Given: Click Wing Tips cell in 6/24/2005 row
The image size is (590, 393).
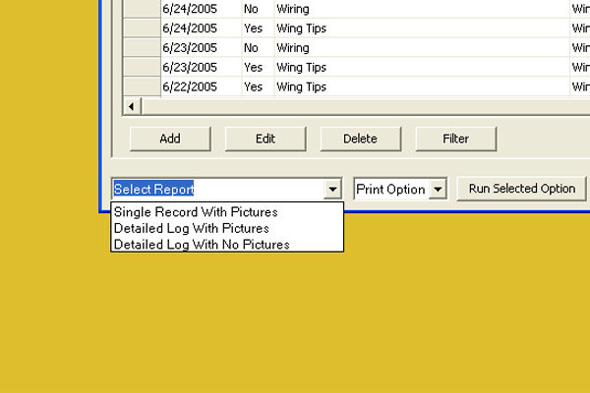Looking at the screenshot, I should click(x=301, y=28).
